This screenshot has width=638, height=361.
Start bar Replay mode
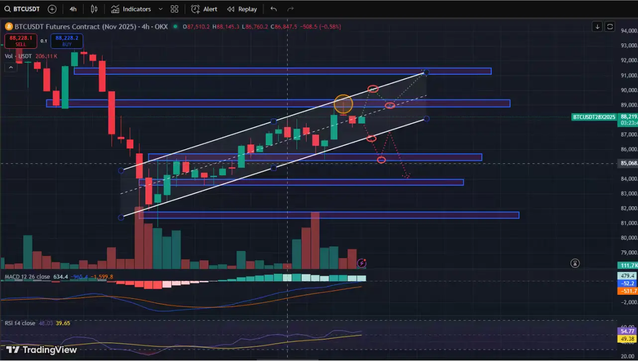(242, 9)
